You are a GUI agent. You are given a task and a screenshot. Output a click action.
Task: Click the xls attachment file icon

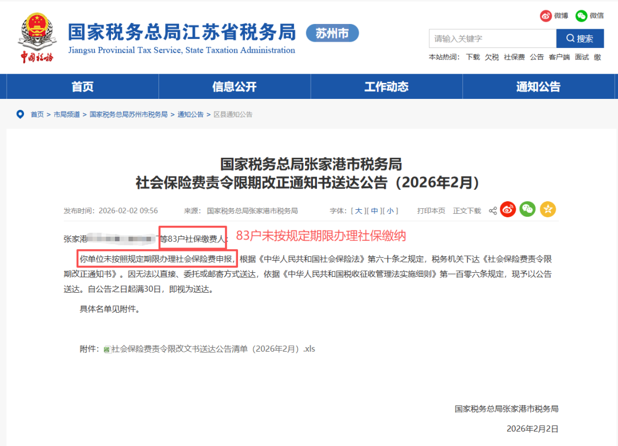(107, 349)
